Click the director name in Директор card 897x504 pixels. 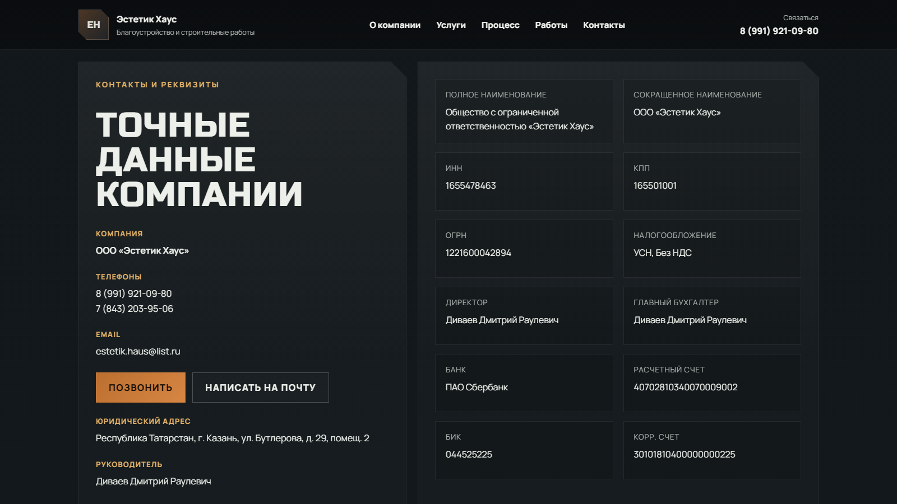502,320
